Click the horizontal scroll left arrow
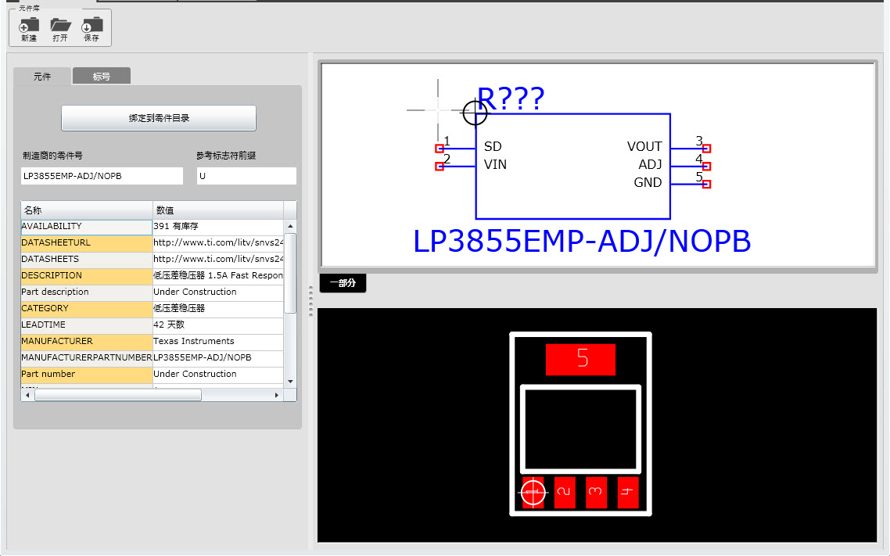Image resolution: width=890 pixels, height=556 pixels. pos(27,395)
